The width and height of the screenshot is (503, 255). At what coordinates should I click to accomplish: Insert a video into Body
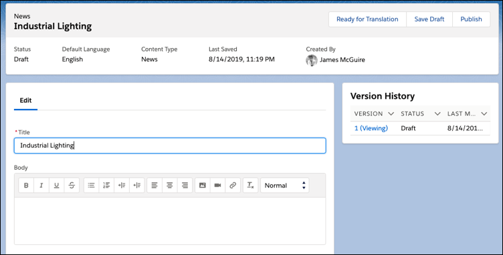(x=217, y=186)
